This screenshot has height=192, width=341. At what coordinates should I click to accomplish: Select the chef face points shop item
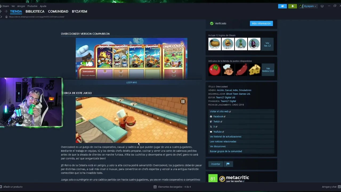tap(228, 70)
